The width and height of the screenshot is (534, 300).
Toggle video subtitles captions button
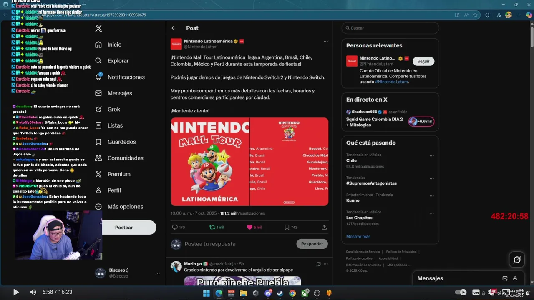click(x=476, y=292)
